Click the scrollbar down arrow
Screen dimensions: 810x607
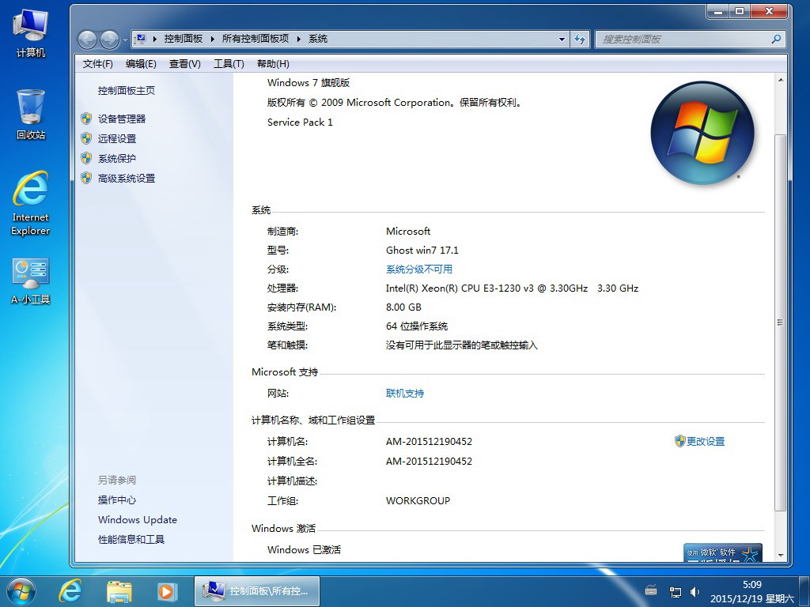coord(780,556)
